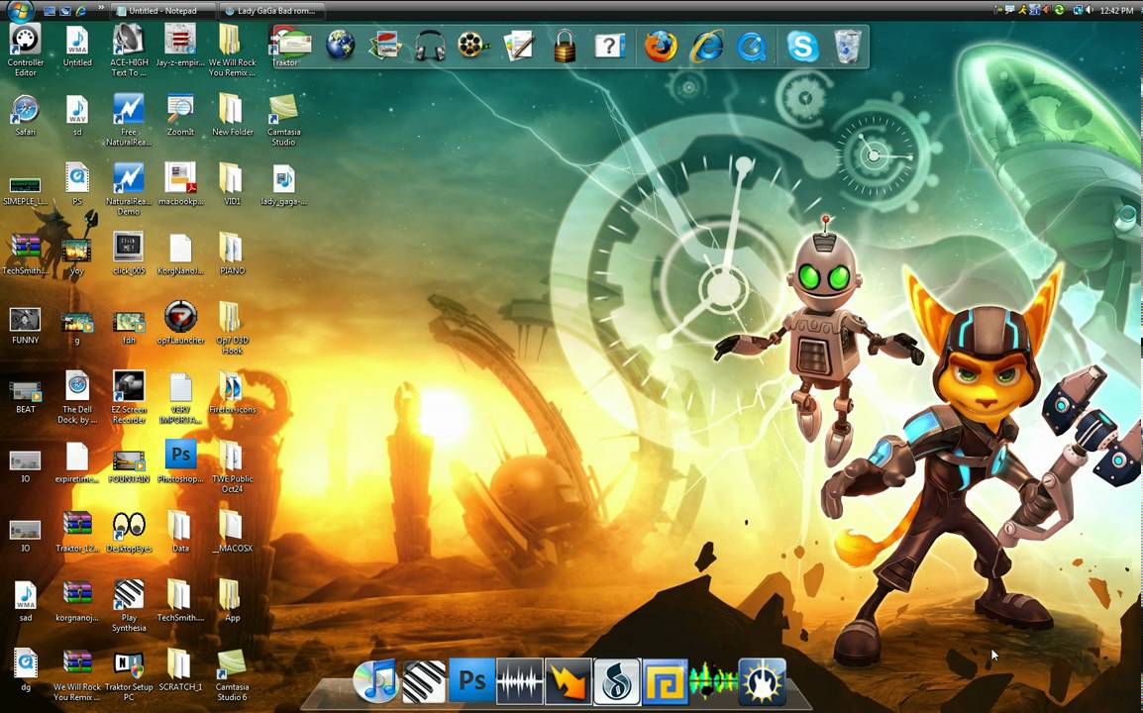The width and height of the screenshot is (1143, 713).
Task: Select the Free NaturalReader desktop shortcut
Action: pos(129,120)
